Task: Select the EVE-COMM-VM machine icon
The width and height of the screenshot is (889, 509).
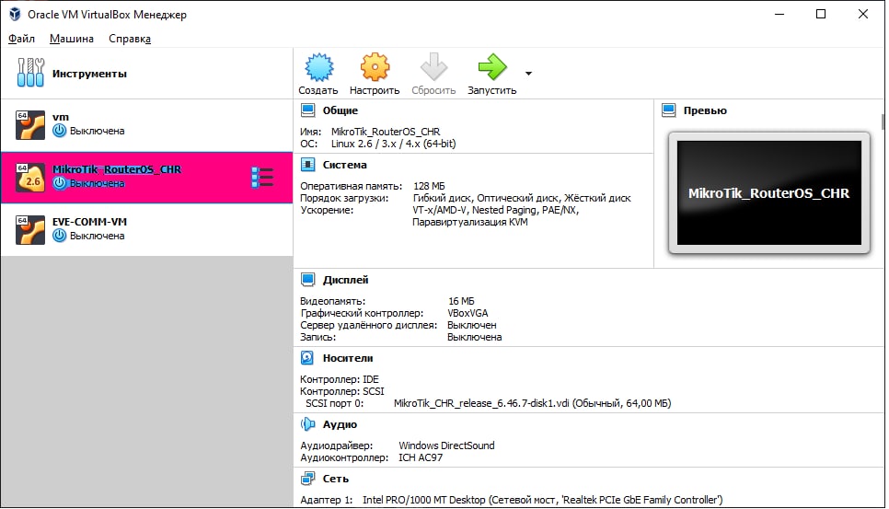Action: coord(30,229)
